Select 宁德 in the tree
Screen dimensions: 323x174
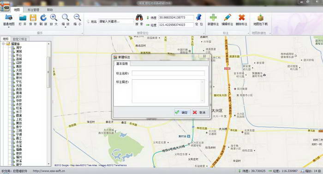click(x=19, y=134)
